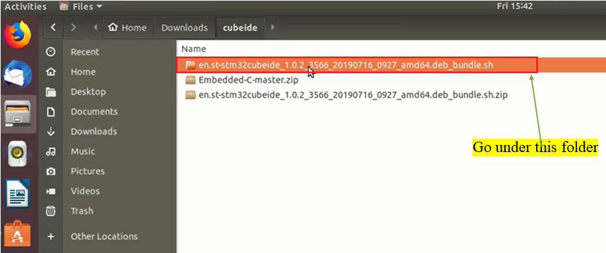This screenshot has width=606, height=253.
Task: Launch Thunderbird mail from the dock
Action: coord(17,74)
